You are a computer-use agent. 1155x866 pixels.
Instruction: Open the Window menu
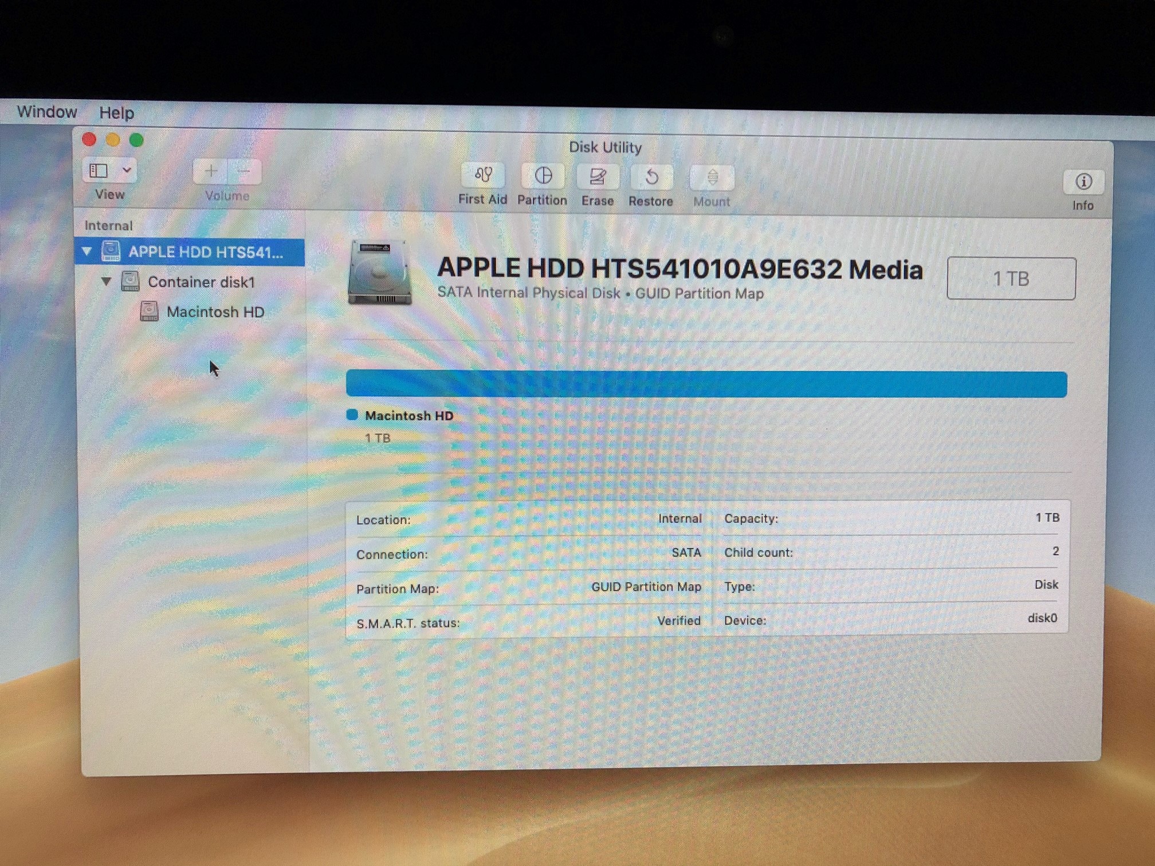[47, 112]
